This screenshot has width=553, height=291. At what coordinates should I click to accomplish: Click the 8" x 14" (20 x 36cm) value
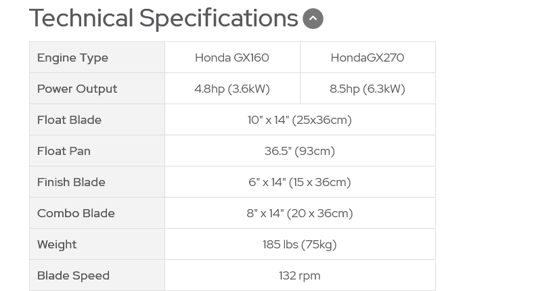[300, 213]
